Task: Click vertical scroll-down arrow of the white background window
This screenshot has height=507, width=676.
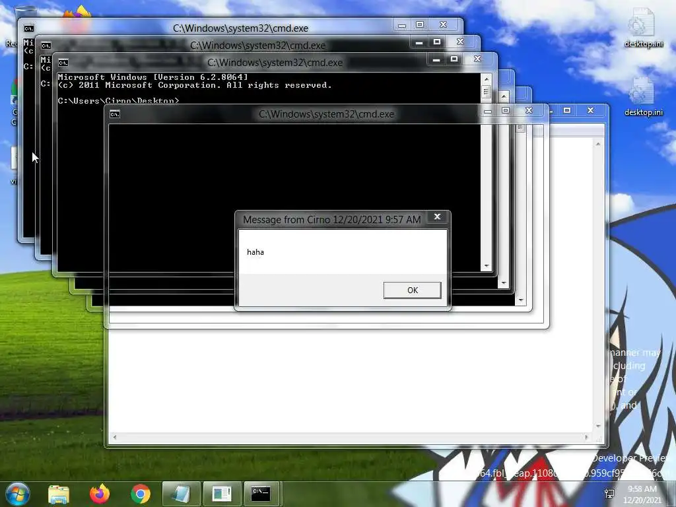Action: click(598, 426)
